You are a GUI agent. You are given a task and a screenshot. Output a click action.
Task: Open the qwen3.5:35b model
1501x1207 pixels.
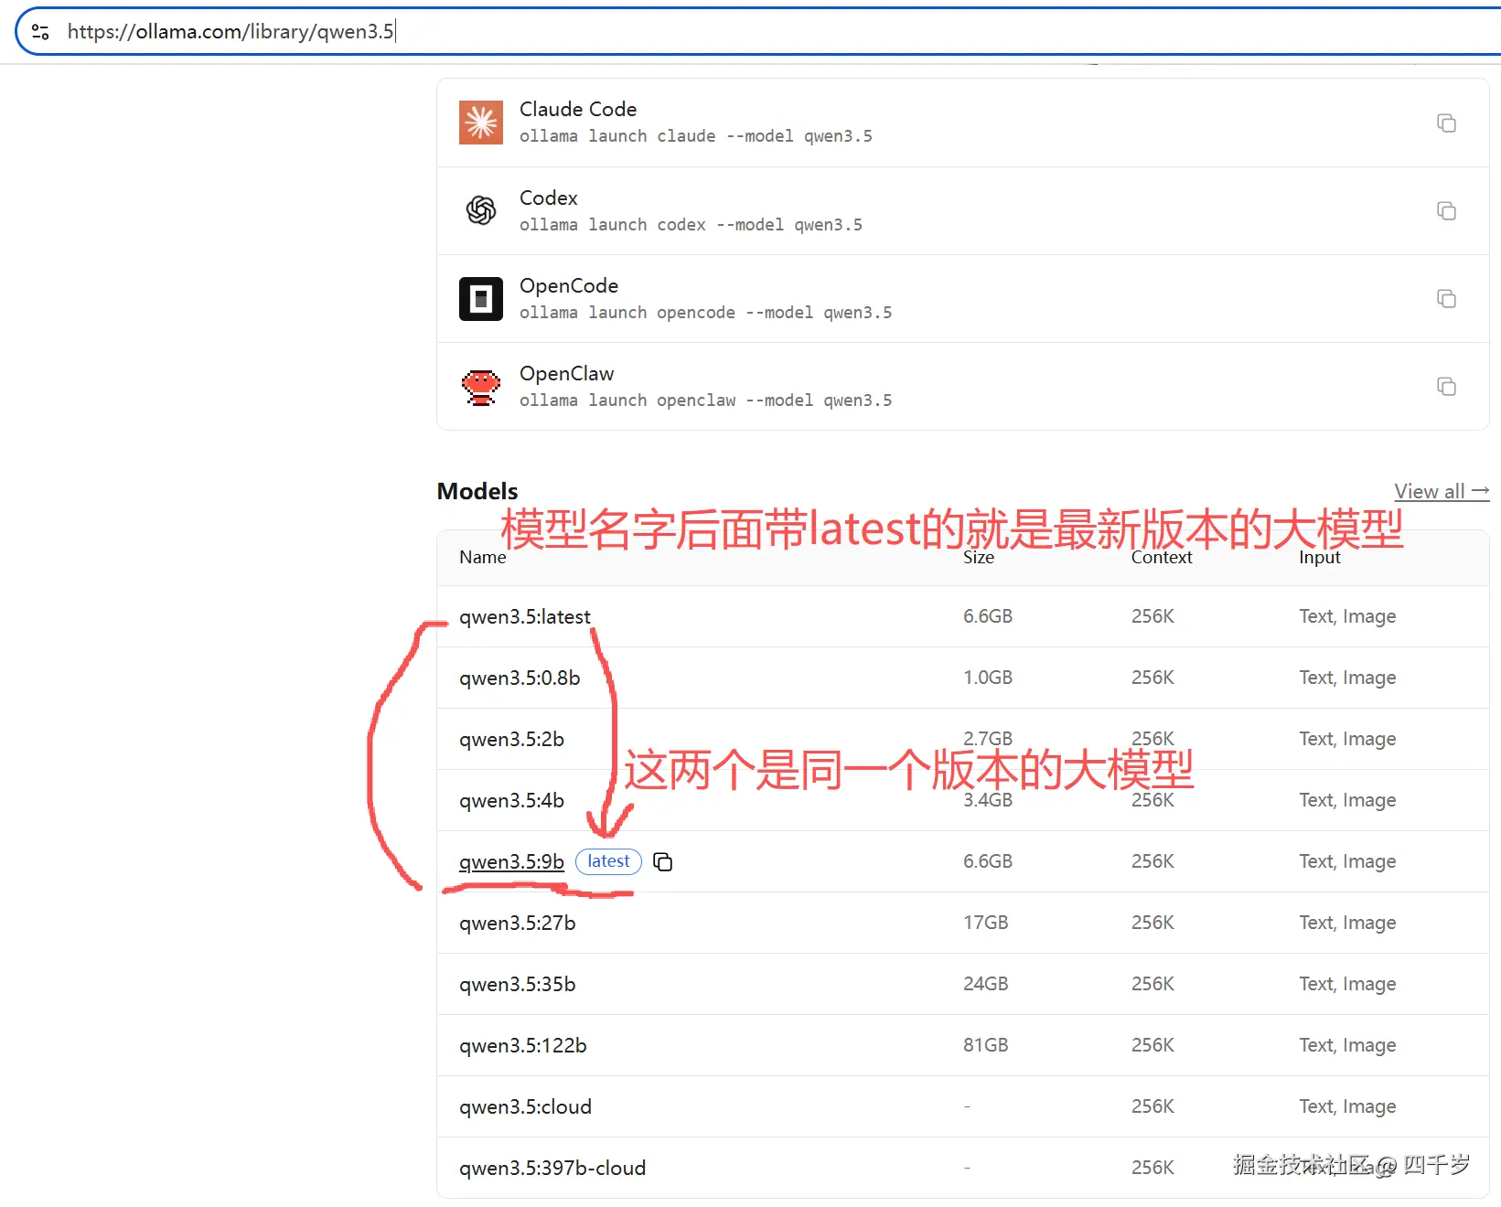518,984
